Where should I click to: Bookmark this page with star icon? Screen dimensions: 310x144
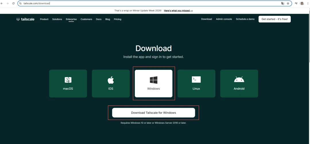pyautogui.click(x=288, y=3)
